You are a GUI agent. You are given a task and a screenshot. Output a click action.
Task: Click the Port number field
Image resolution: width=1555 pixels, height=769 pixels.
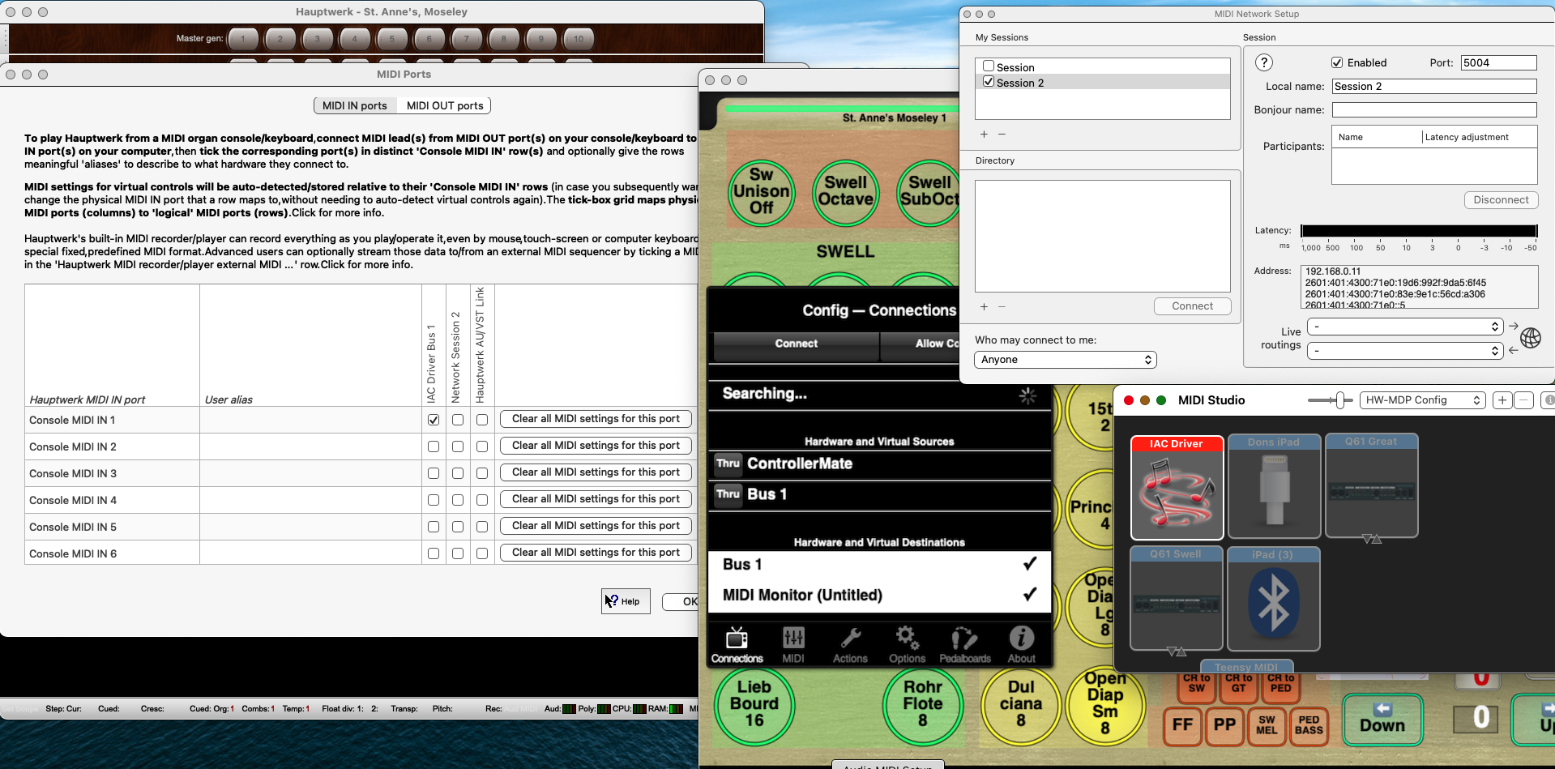click(x=1499, y=62)
